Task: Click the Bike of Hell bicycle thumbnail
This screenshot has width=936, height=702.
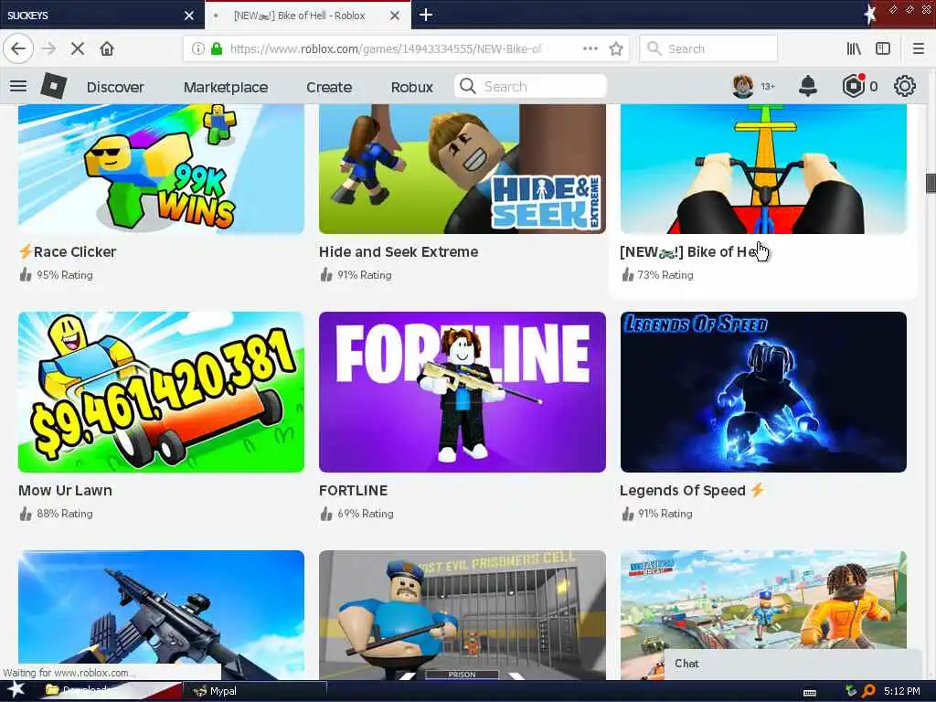Action: pos(763,169)
